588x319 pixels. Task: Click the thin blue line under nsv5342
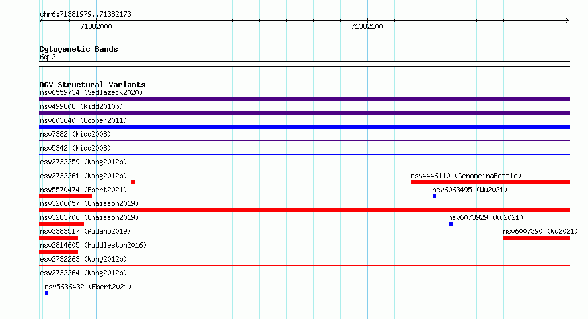[x=304, y=154]
